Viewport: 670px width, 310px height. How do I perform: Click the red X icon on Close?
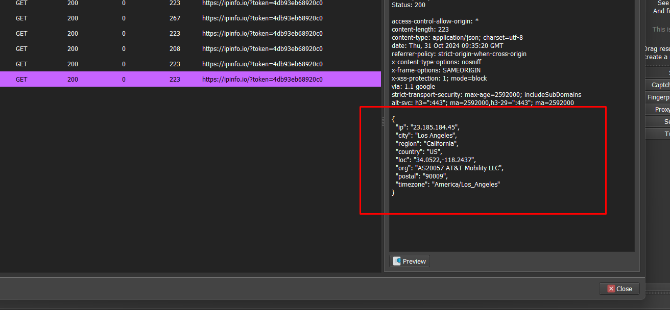pos(611,289)
